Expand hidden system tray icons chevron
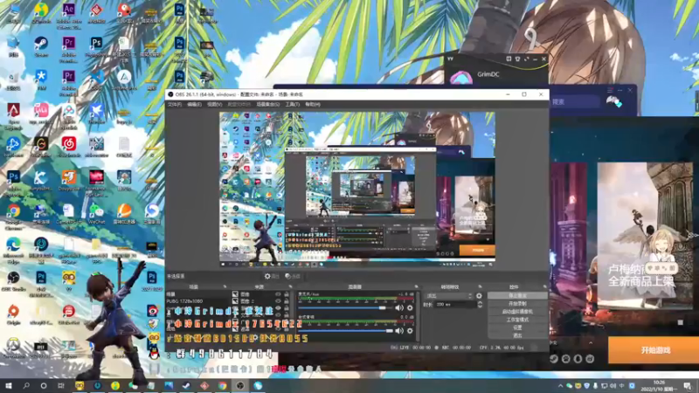 (560, 386)
